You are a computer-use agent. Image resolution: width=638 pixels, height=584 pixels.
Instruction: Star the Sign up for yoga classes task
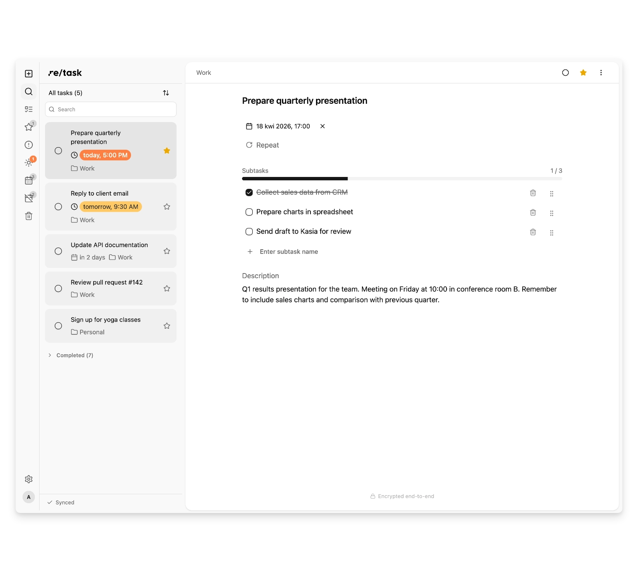[x=167, y=326]
